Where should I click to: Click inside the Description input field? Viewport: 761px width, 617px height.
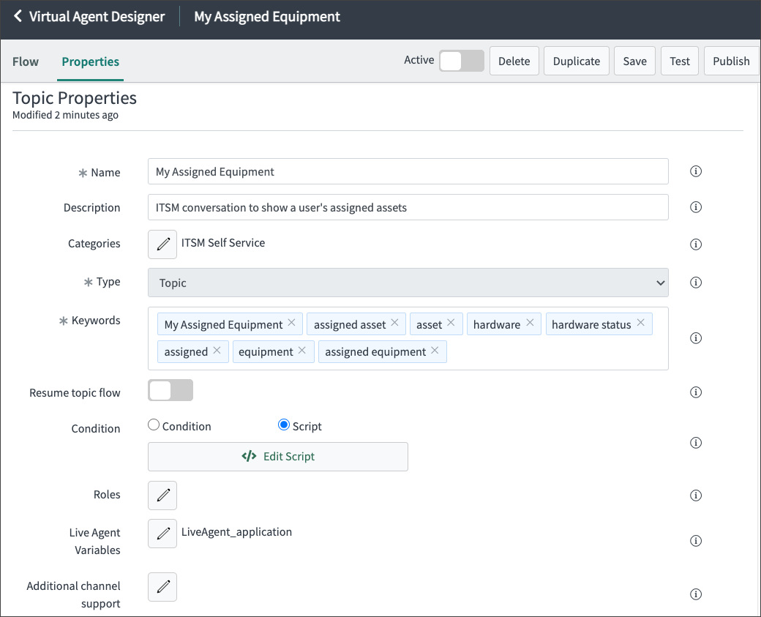click(x=408, y=207)
